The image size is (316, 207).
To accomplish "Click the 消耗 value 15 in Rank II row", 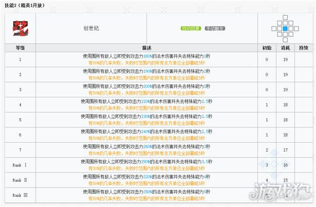I will (x=285, y=180).
